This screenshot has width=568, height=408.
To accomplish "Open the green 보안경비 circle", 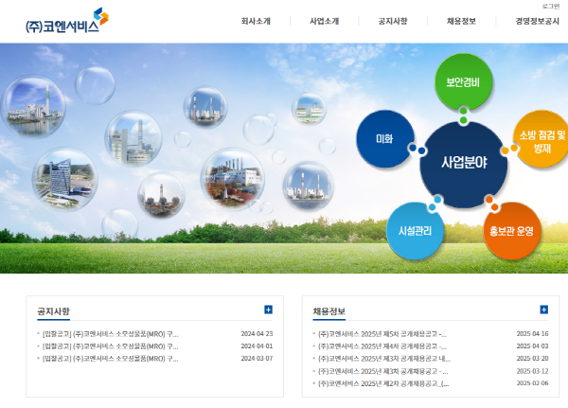I will [463, 81].
